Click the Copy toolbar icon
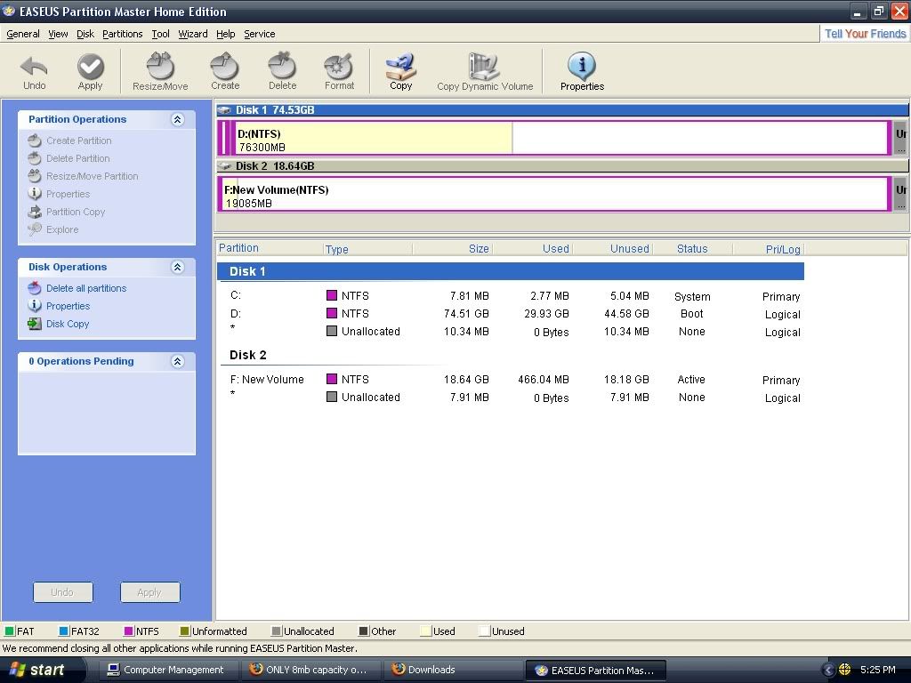Viewport: 911px width, 683px height. click(401, 66)
